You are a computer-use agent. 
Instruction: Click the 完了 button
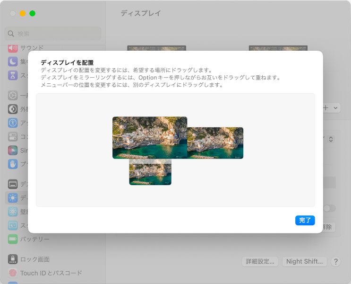[305, 220]
